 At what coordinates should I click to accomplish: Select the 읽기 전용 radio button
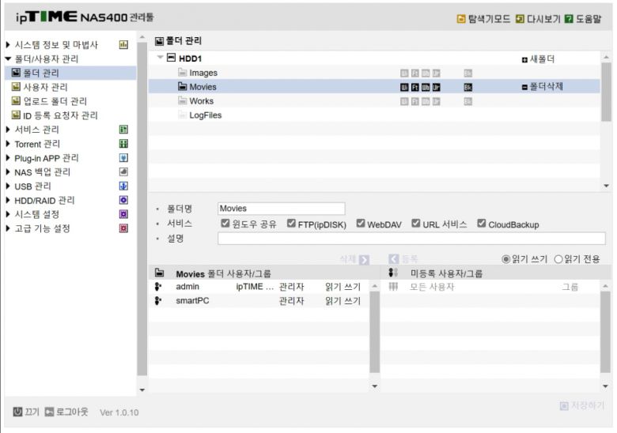point(558,259)
